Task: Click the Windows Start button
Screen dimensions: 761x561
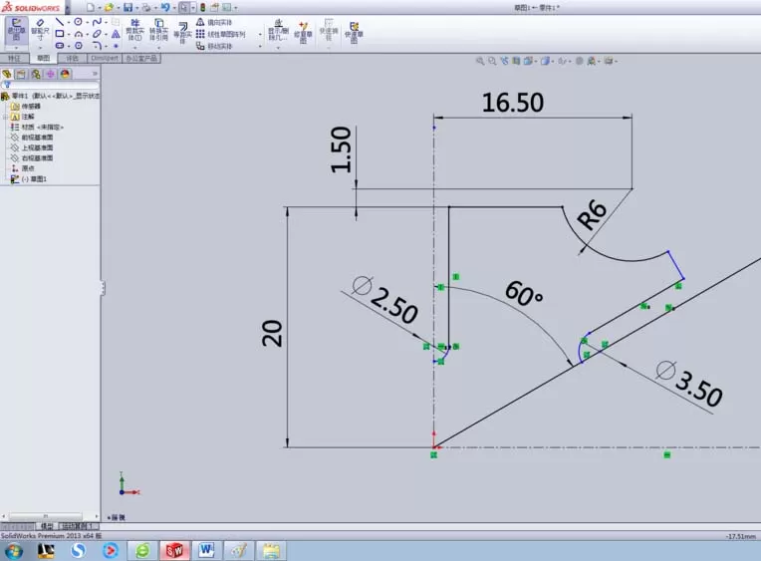Action: (13, 551)
